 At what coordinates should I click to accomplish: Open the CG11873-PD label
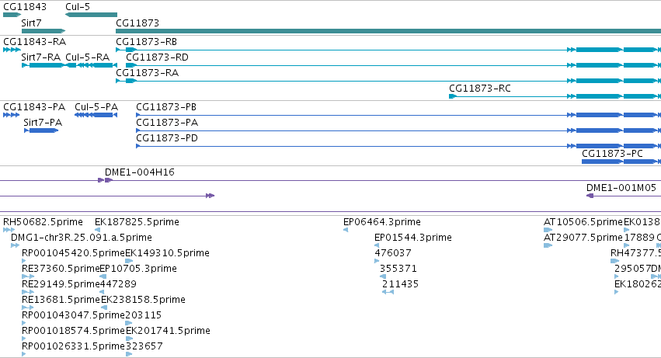pos(167,138)
